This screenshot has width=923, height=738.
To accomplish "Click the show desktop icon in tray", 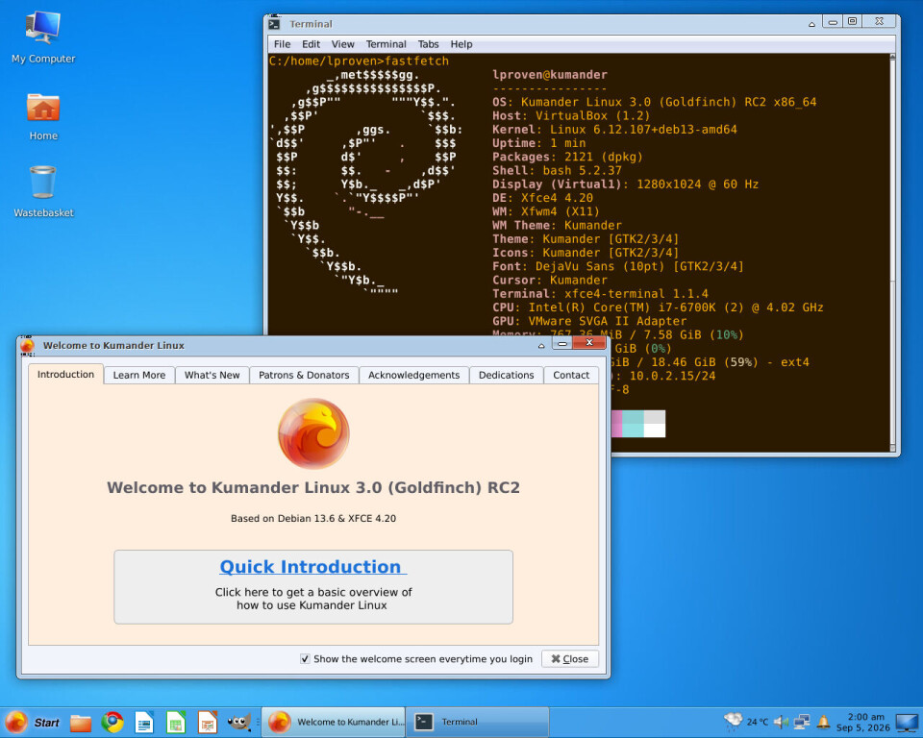I will (x=907, y=722).
